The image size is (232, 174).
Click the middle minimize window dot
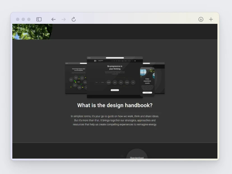pos(23,19)
